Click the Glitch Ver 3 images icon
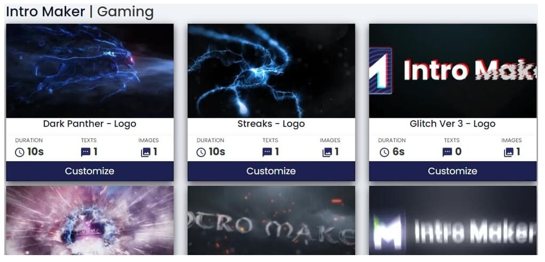Viewport: 545px width, 262px height. [509, 152]
